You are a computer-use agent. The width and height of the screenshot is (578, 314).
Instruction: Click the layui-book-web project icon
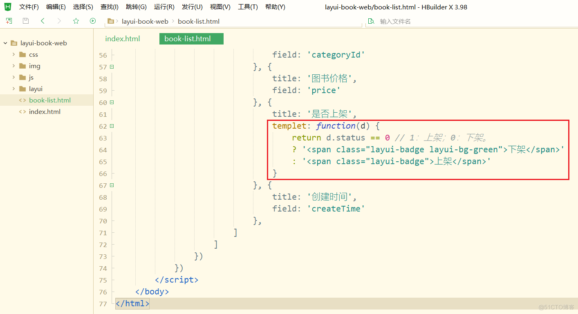tap(14, 43)
